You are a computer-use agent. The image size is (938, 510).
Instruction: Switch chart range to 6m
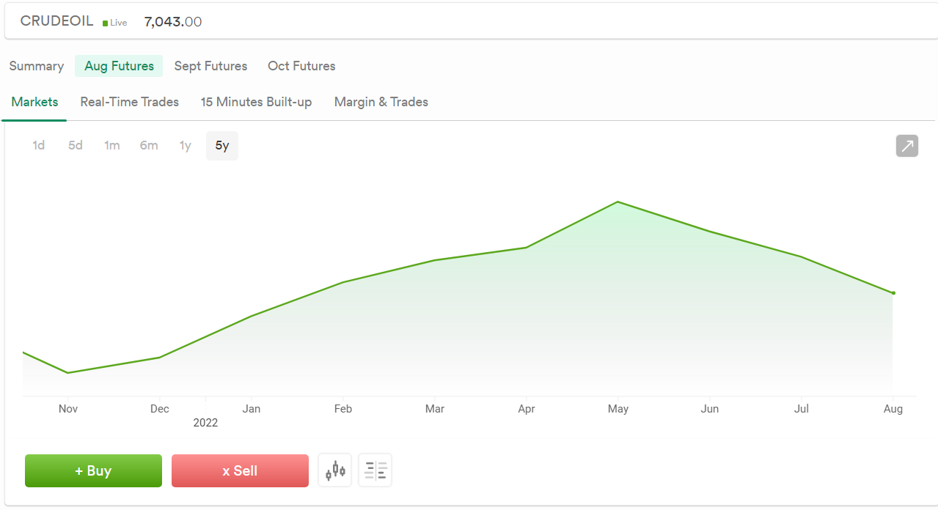(149, 146)
